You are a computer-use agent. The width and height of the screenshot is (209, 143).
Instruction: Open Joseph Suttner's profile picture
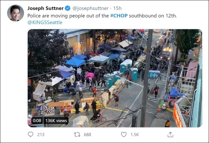[15, 13]
